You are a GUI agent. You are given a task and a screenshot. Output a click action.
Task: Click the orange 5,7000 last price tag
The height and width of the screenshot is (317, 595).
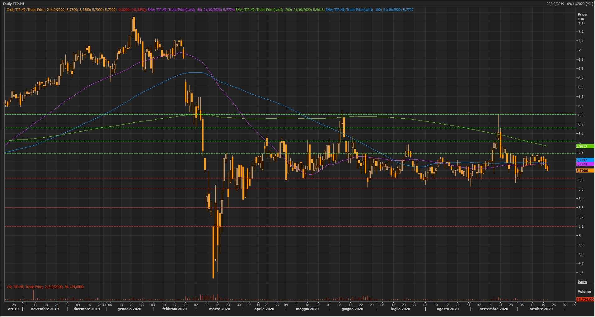(584, 171)
